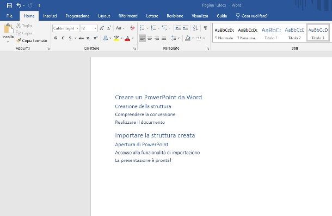Toggle subscript formatting

pyautogui.click(x=88, y=38)
